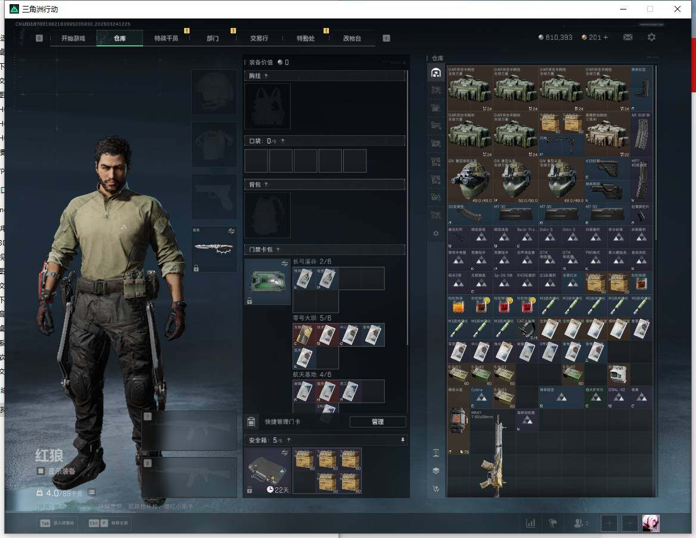Select the empty body armor slot

point(214,145)
